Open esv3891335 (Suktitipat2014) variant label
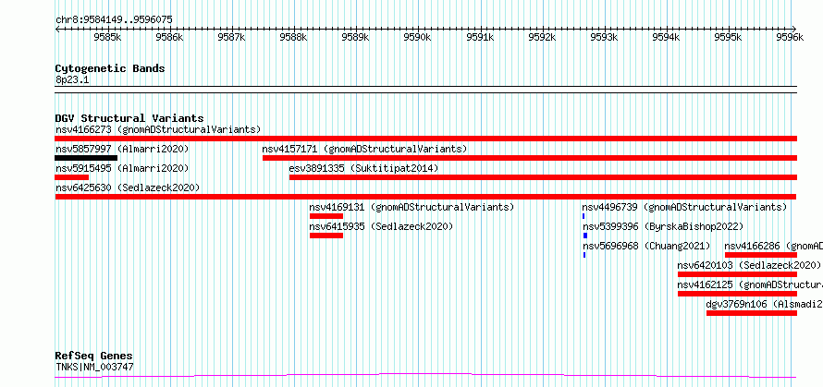The width and height of the screenshot is (823, 387). pos(363,168)
